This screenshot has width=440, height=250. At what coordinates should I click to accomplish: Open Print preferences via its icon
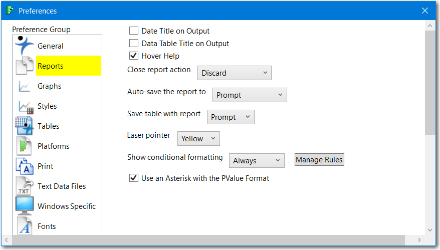pyautogui.click(x=24, y=166)
